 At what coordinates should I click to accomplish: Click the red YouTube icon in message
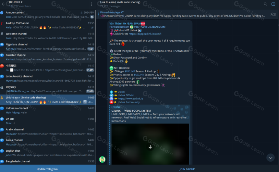[111, 102]
